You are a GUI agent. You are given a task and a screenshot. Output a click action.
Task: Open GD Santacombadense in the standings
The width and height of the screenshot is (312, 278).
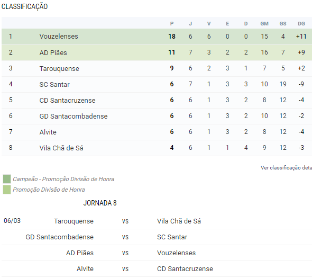(73, 116)
